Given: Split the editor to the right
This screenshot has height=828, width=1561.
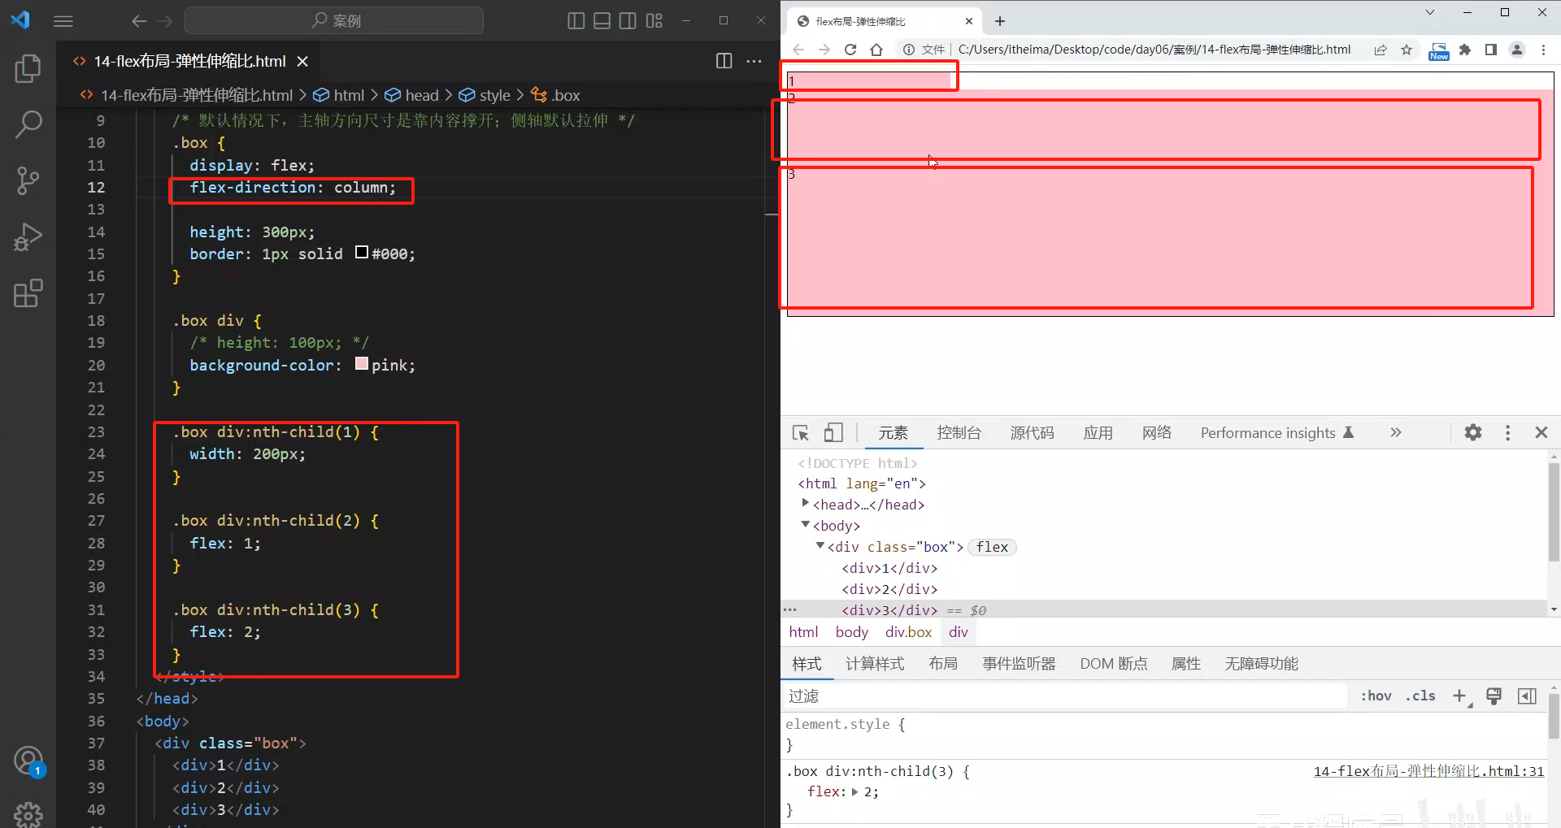Looking at the screenshot, I should tap(724, 61).
